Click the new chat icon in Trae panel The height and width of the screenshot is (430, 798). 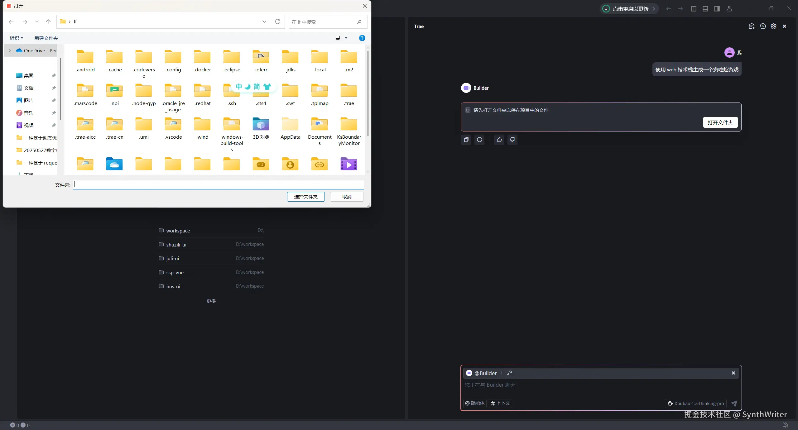coord(751,26)
